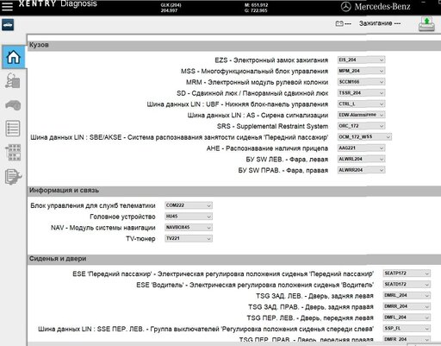
Task: Click the gray car overview icon
Action: coord(13,105)
